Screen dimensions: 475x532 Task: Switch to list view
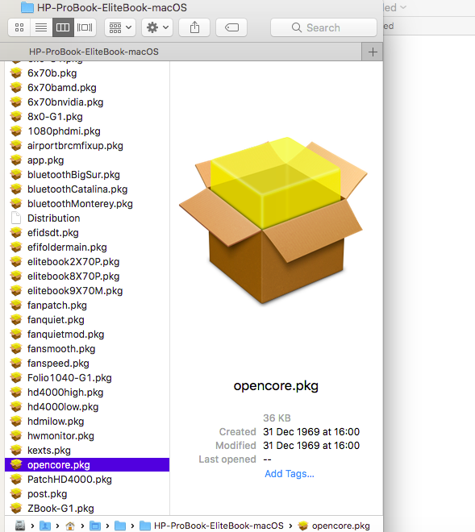[x=41, y=27]
